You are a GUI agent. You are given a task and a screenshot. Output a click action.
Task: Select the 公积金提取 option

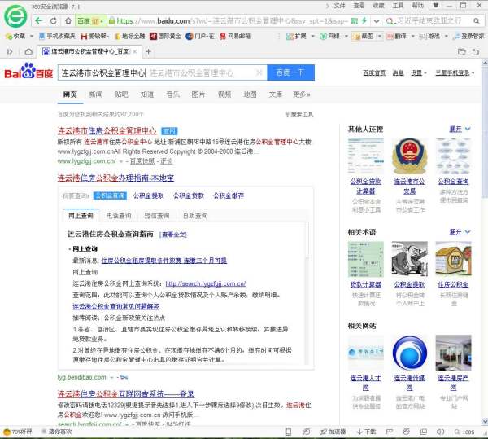point(149,195)
